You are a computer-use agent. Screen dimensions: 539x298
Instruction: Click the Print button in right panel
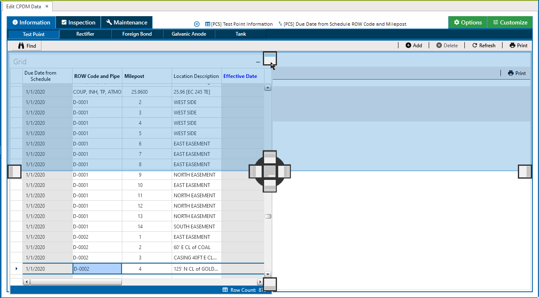(517, 73)
